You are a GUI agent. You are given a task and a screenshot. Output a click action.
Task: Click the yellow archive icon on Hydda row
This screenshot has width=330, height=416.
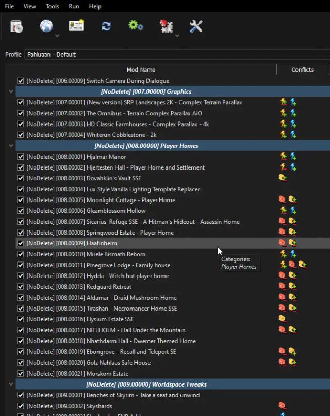[x=292, y=275]
